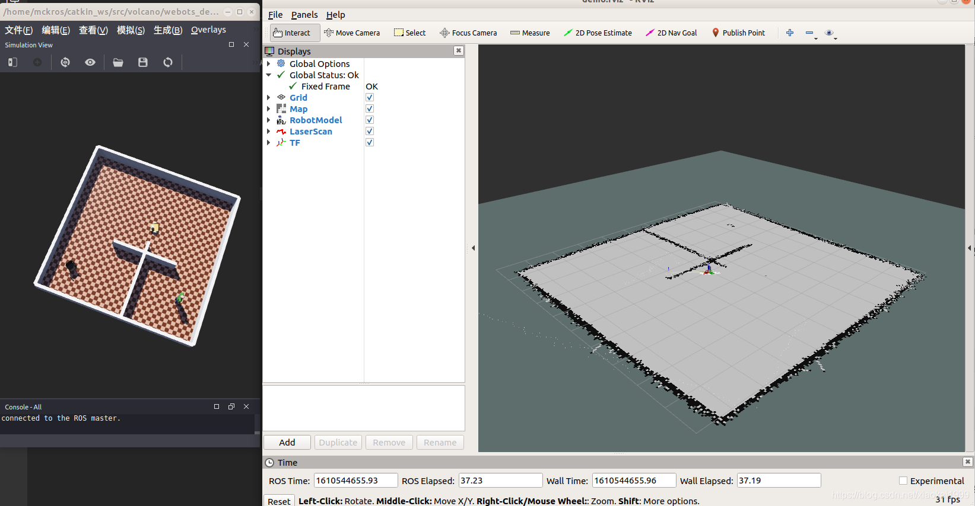Toggle the Map display checkbox
This screenshot has height=506, width=975.
click(x=370, y=108)
